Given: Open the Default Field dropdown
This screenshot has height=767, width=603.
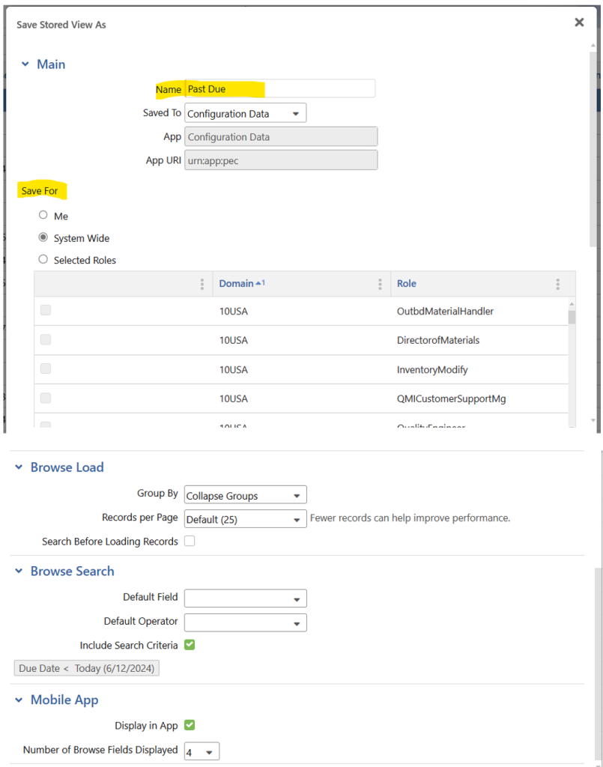Looking at the screenshot, I should pos(246,598).
